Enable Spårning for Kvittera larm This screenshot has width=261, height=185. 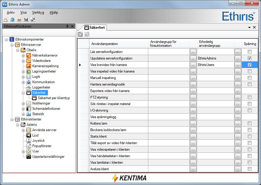(249, 123)
